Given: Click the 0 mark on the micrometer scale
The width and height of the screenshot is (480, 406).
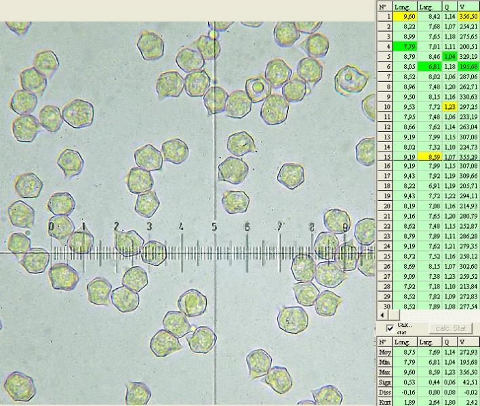Looking at the screenshot, I should pos(52,226).
